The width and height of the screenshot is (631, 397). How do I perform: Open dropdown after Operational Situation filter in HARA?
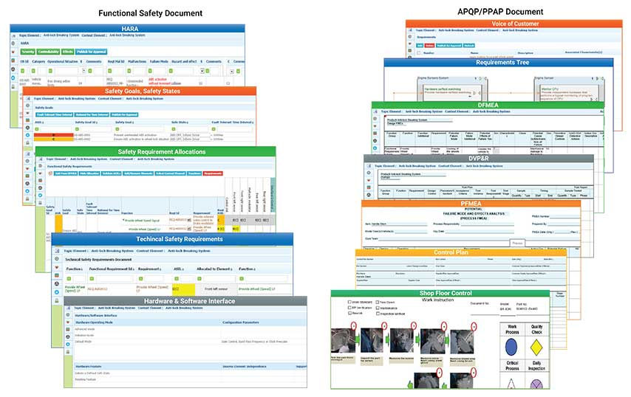[x=83, y=71]
